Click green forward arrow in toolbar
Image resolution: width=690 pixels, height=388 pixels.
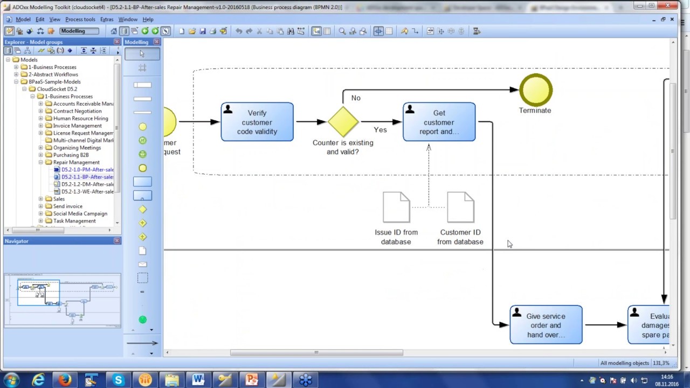(x=155, y=31)
